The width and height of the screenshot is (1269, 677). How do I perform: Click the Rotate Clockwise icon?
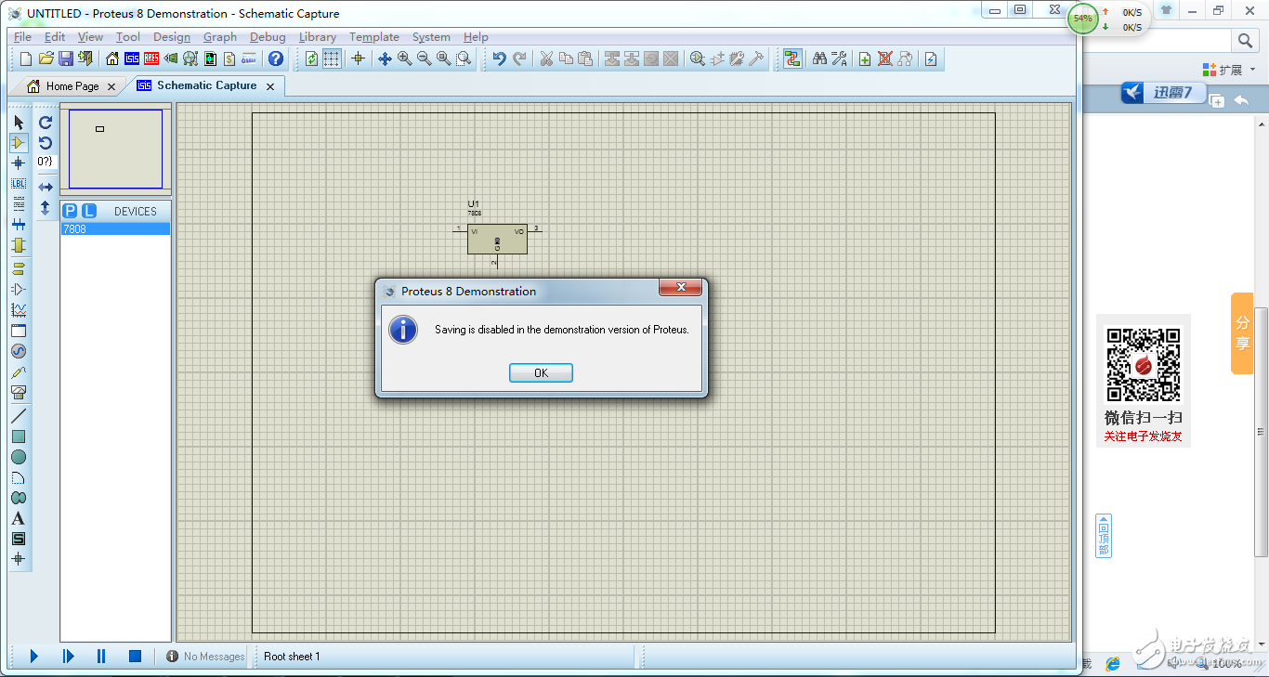[46, 122]
